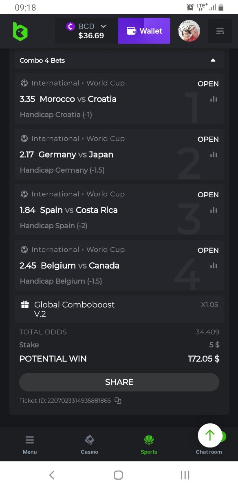Open the user profile avatar picture
This screenshot has height=489, width=238.
(189, 31)
